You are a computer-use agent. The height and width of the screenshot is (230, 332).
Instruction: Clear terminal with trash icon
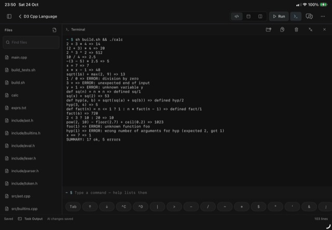tap(296, 30)
